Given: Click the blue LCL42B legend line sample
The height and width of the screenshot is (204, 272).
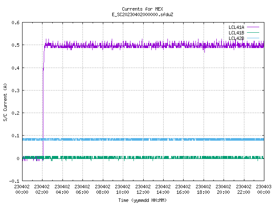Looking at the screenshot, I should [253, 38].
